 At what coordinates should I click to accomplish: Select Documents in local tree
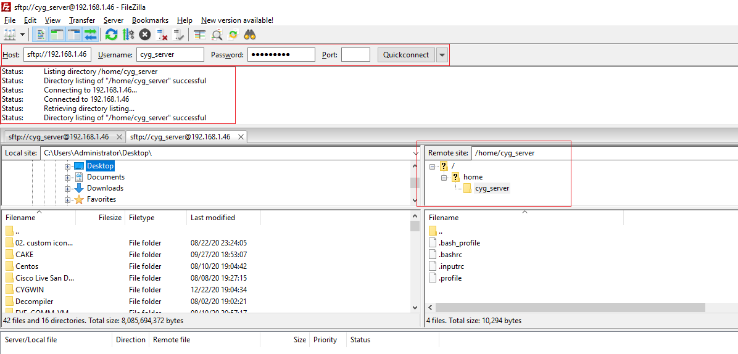click(106, 177)
